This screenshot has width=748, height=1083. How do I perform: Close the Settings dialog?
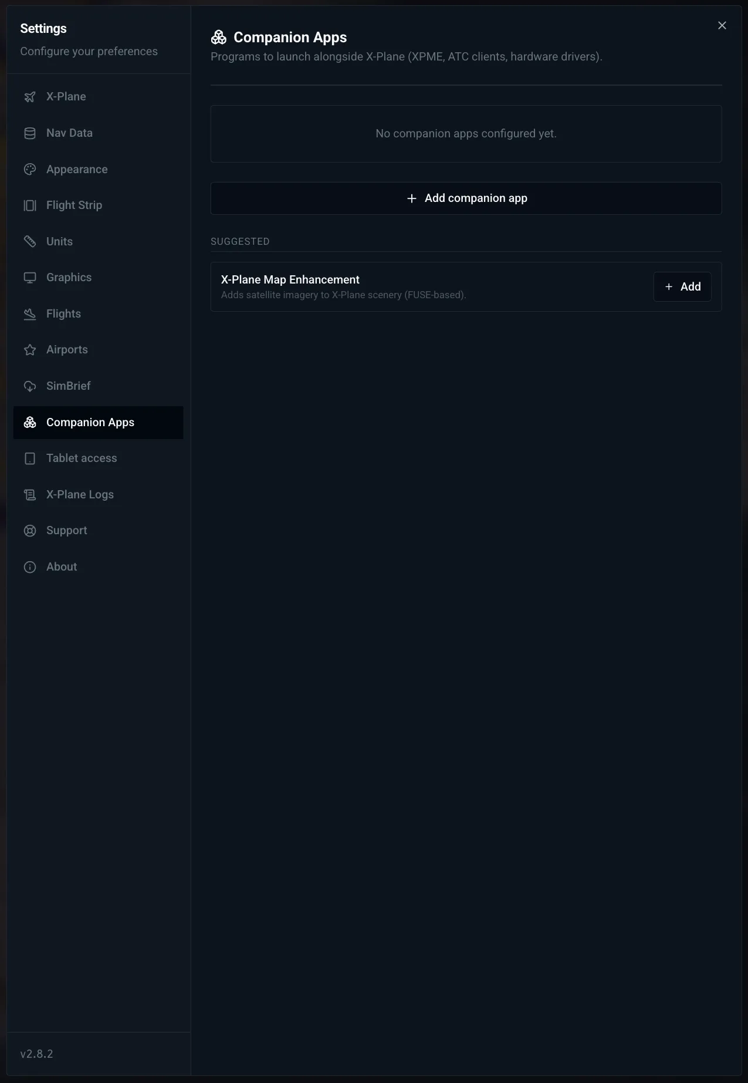722,25
